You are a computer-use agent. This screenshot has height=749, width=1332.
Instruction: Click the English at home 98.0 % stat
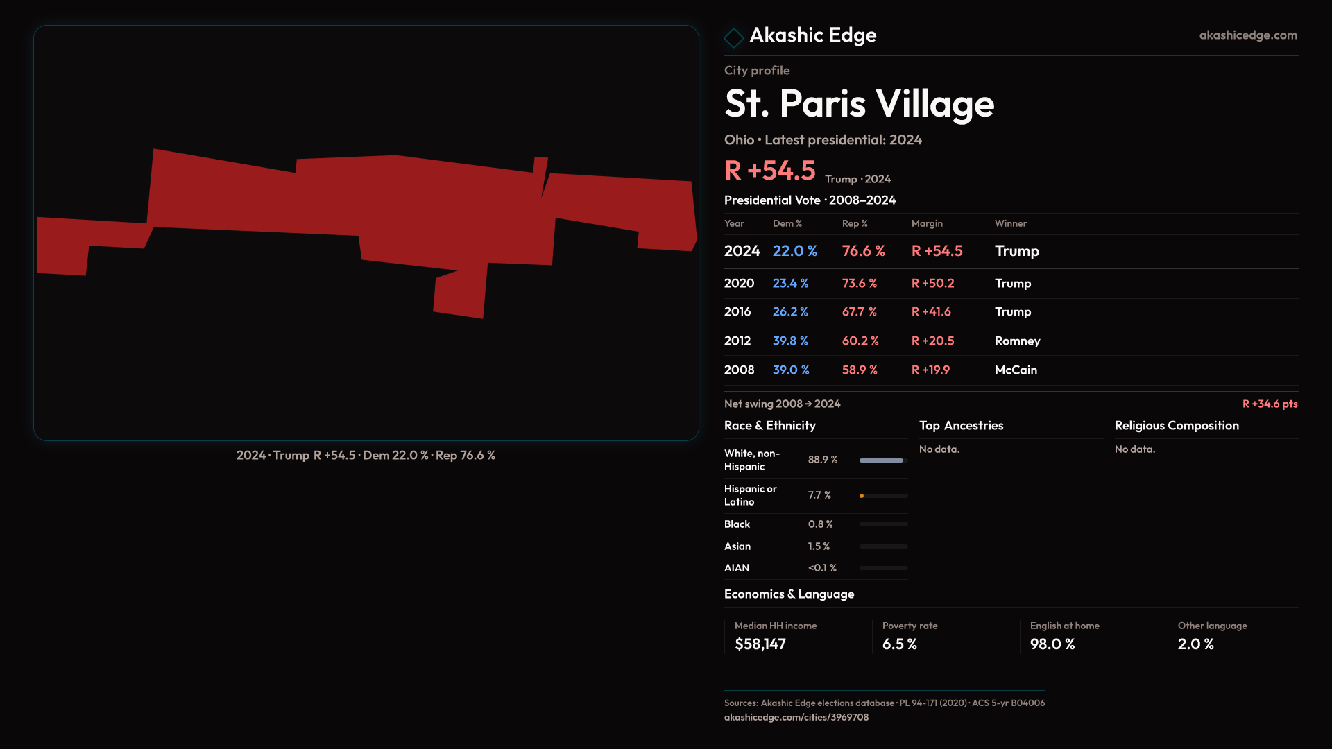click(x=1052, y=644)
